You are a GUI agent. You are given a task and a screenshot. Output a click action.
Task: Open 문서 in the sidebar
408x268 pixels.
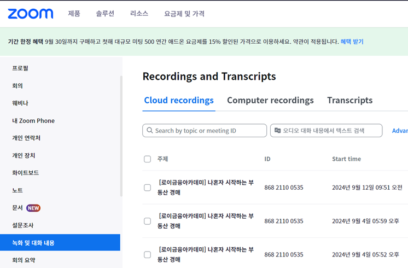point(18,208)
